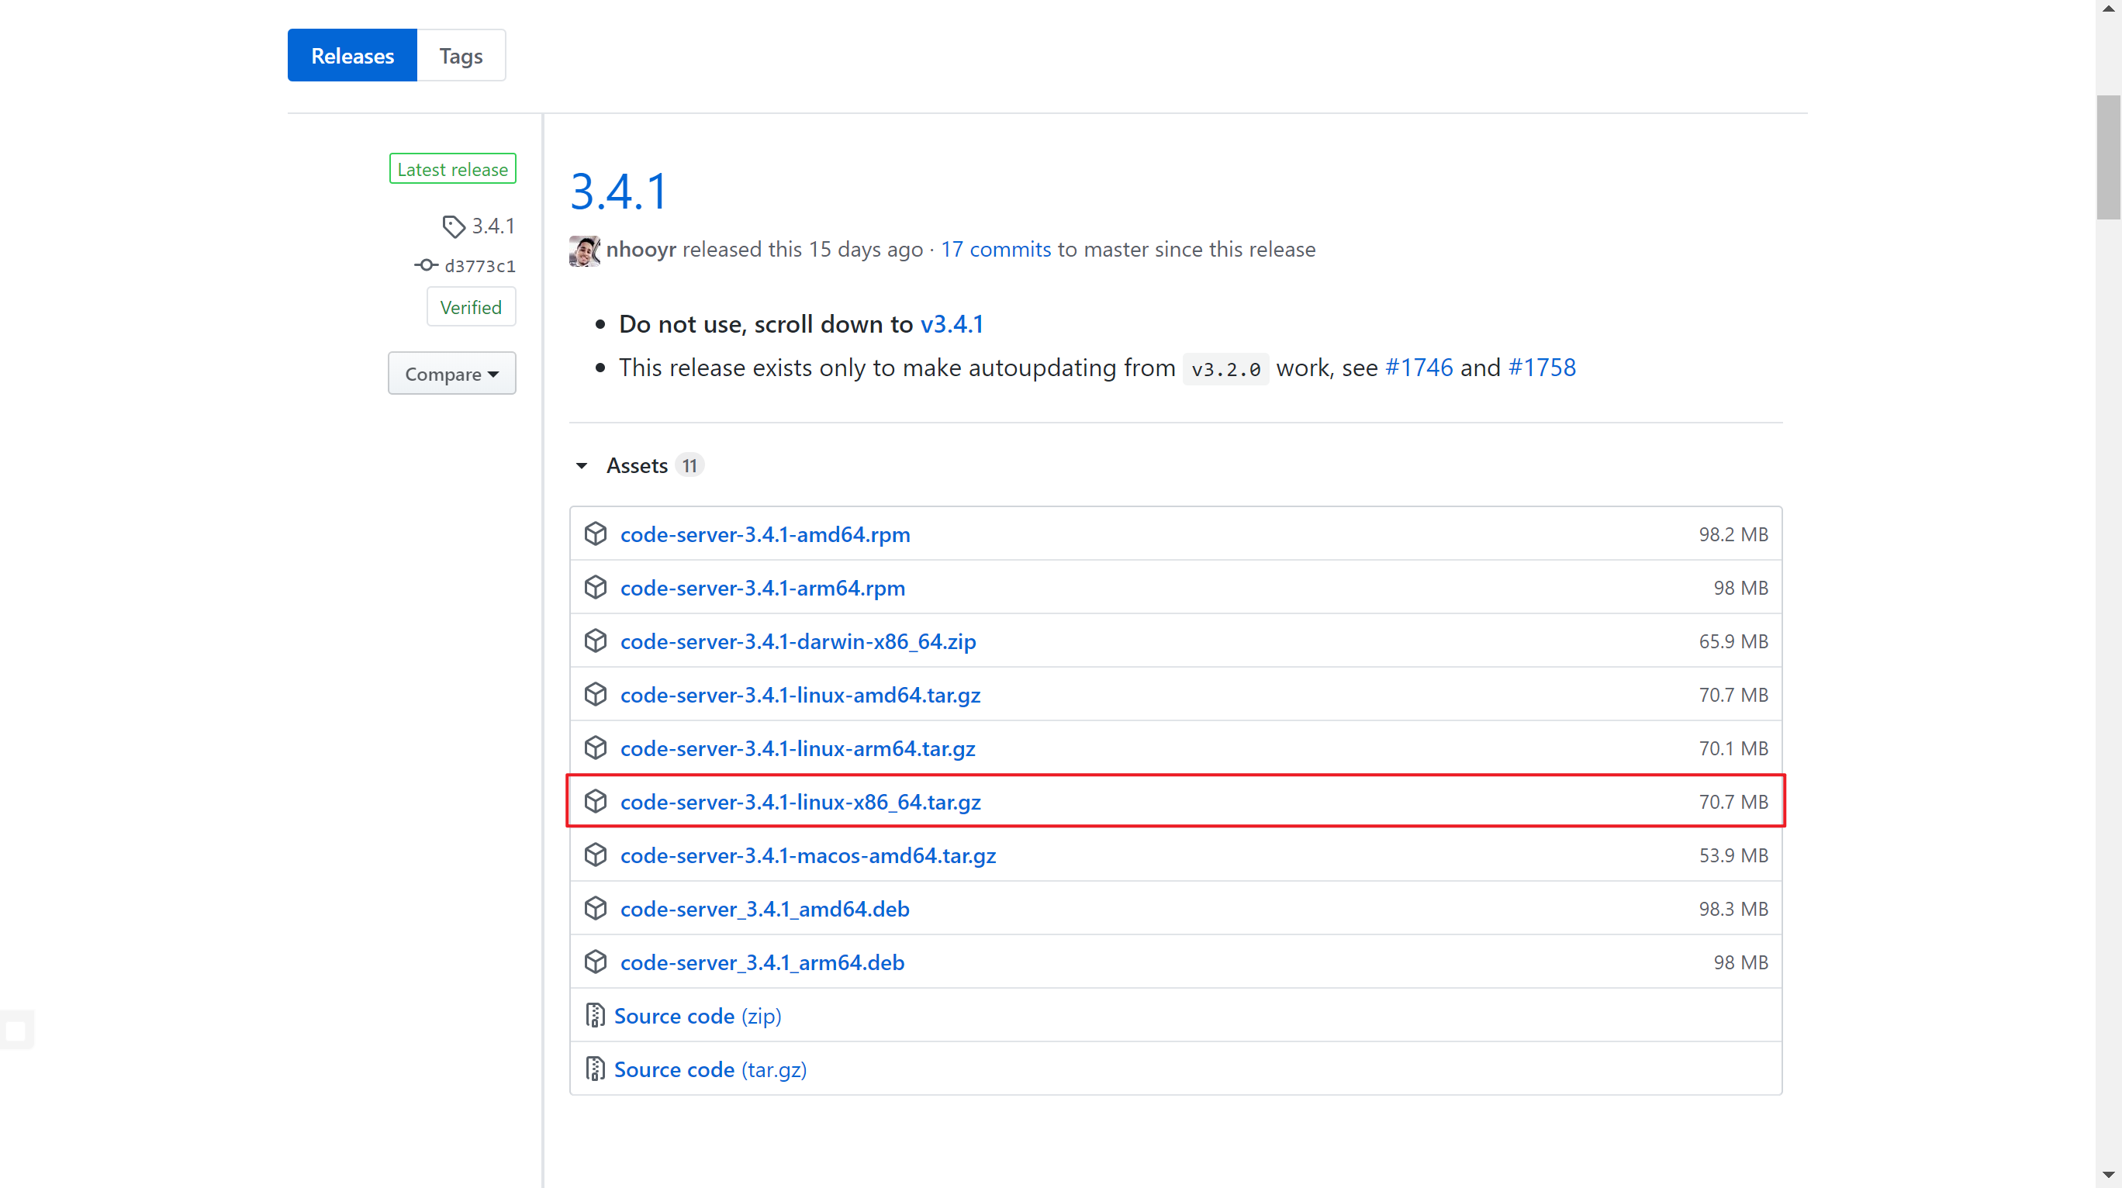Select the Releases tab
Image resolution: width=2122 pixels, height=1188 pixels.
point(352,56)
